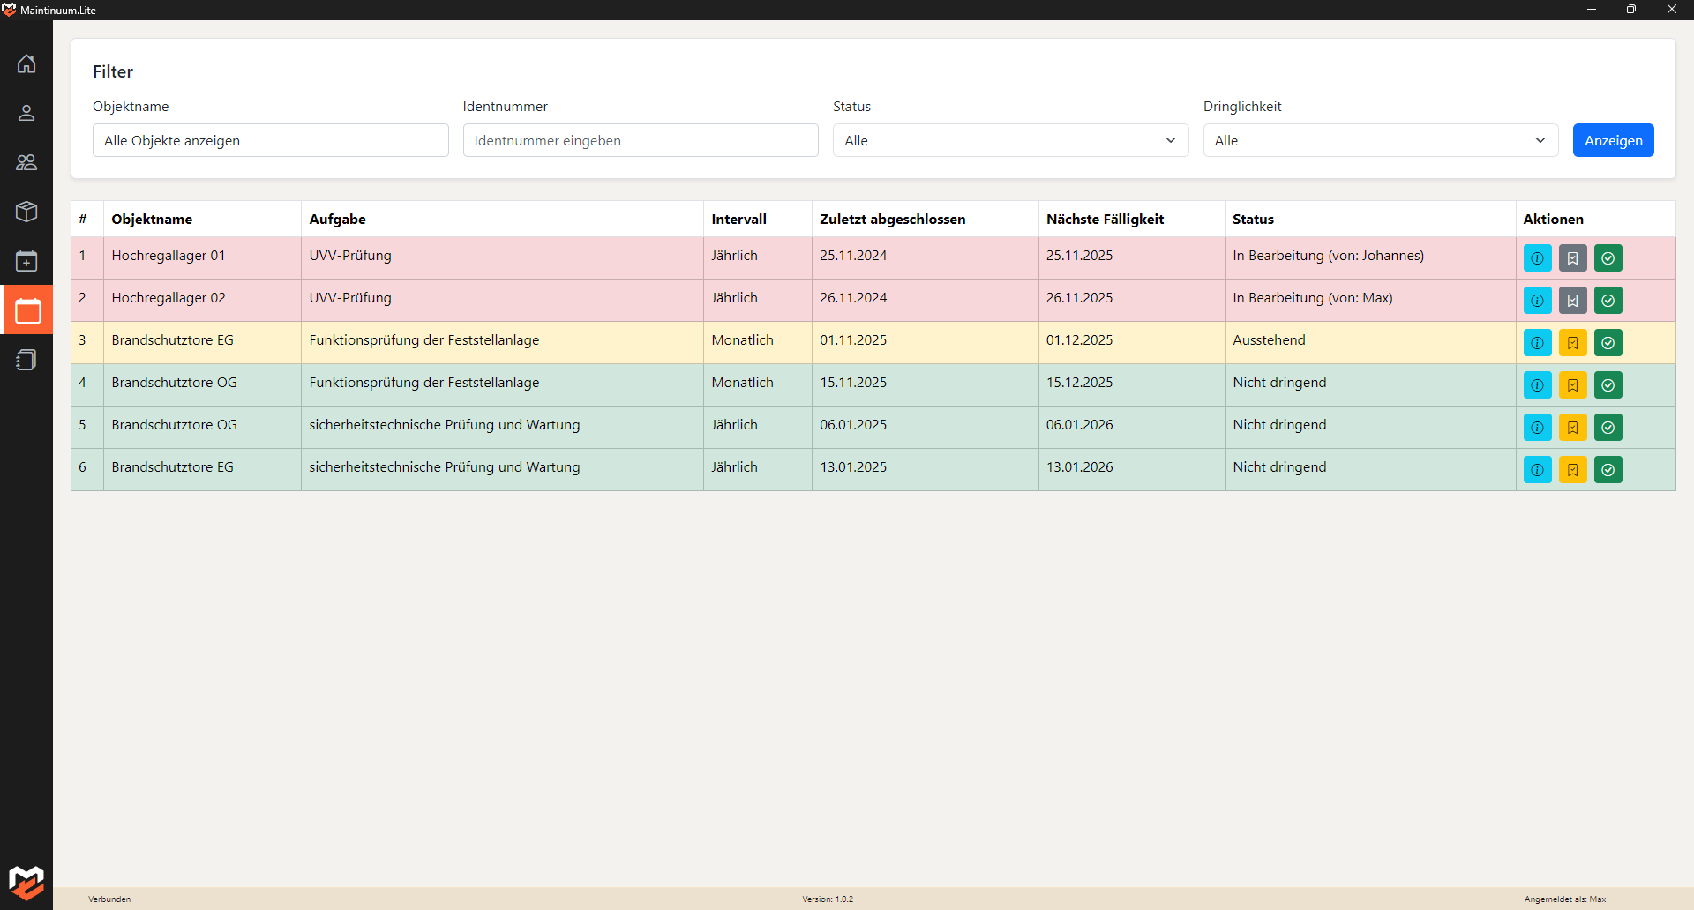Complete row 4 Brandschutztore OG Funktionsprüfung
1694x910 pixels.
(x=1608, y=385)
